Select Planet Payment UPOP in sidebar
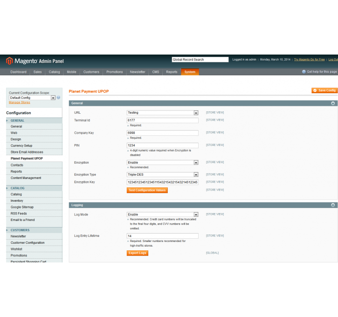The height and width of the screenshot is (317, 338). pos(34,158)
